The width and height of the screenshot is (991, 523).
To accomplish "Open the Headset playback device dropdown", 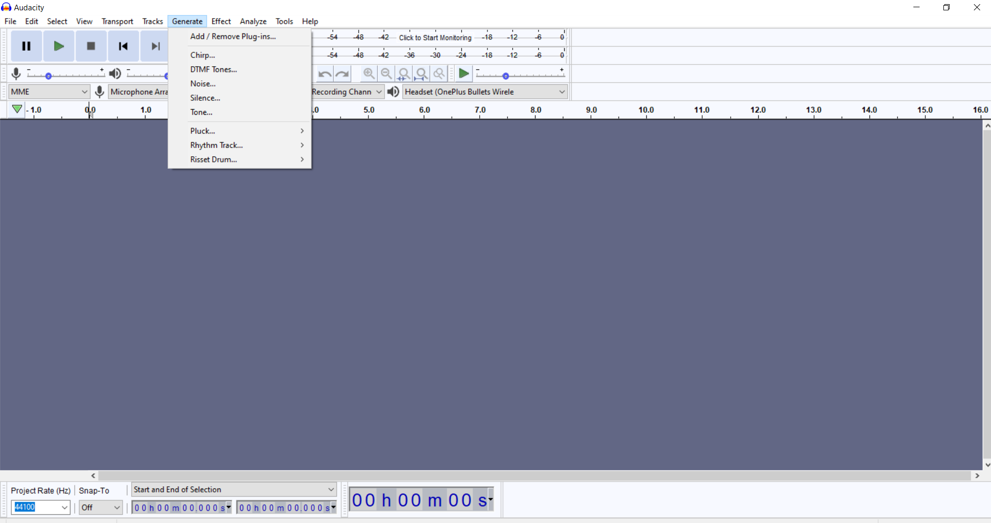I will (485, 92).
